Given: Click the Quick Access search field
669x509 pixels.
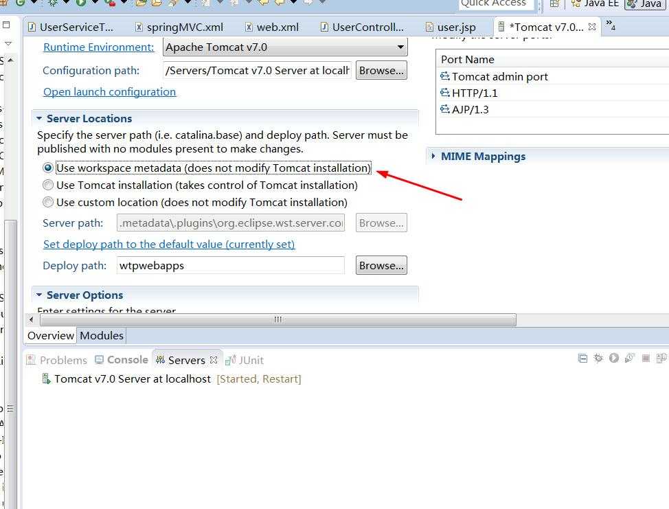Looking at the screenshot, I should pos(496,4).
